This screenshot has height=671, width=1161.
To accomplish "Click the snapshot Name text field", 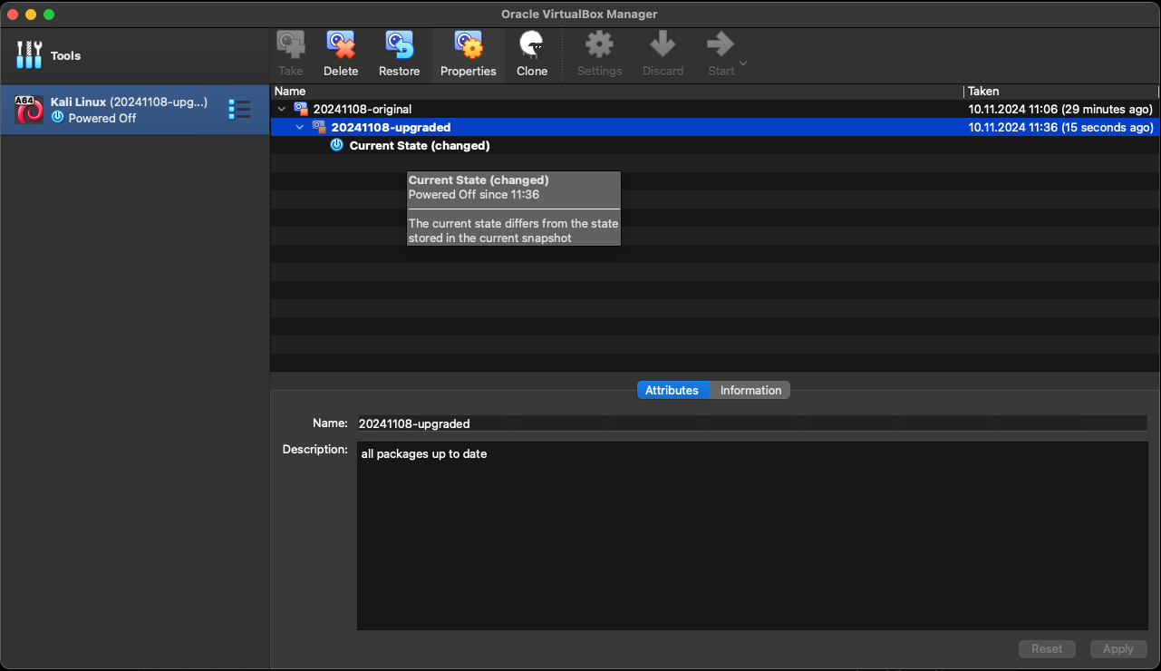I will (x=751, y=423).
